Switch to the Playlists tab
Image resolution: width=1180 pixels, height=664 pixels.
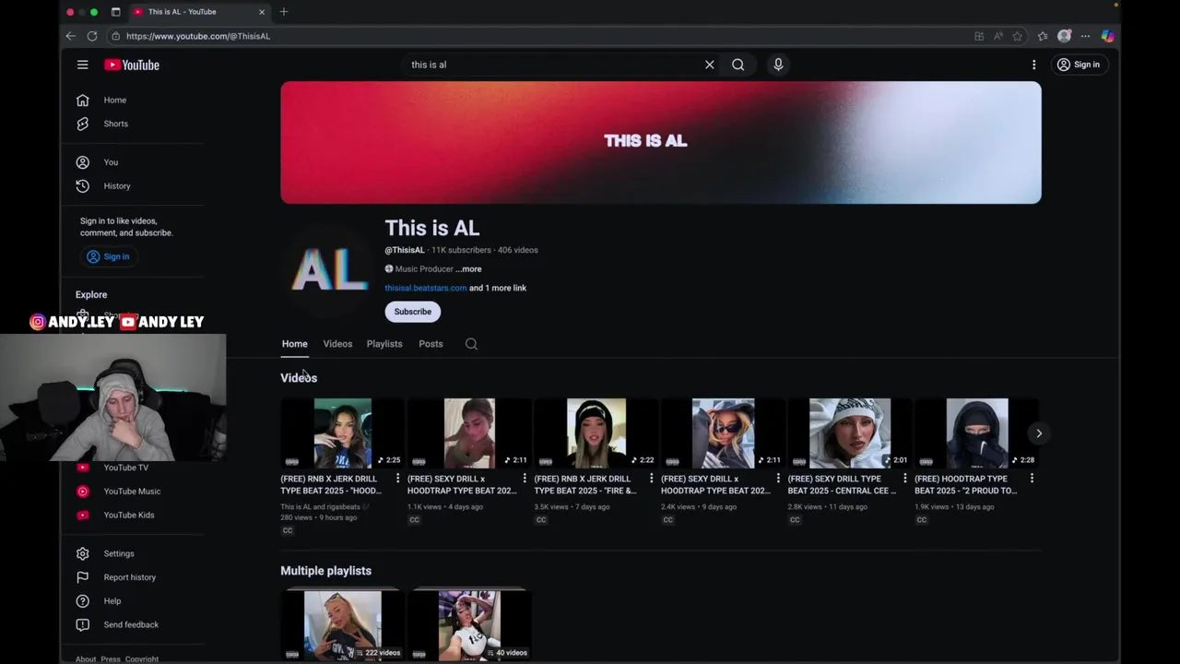[384, 344]
